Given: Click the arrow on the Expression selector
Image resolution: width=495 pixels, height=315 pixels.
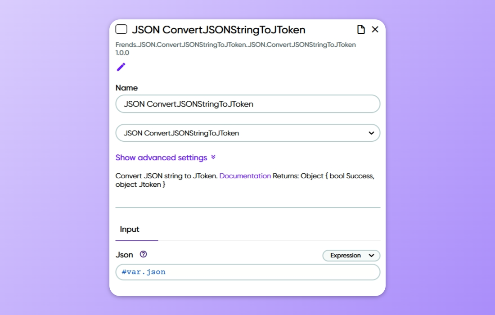Looking at the screenshot, I should pos(371,256).
